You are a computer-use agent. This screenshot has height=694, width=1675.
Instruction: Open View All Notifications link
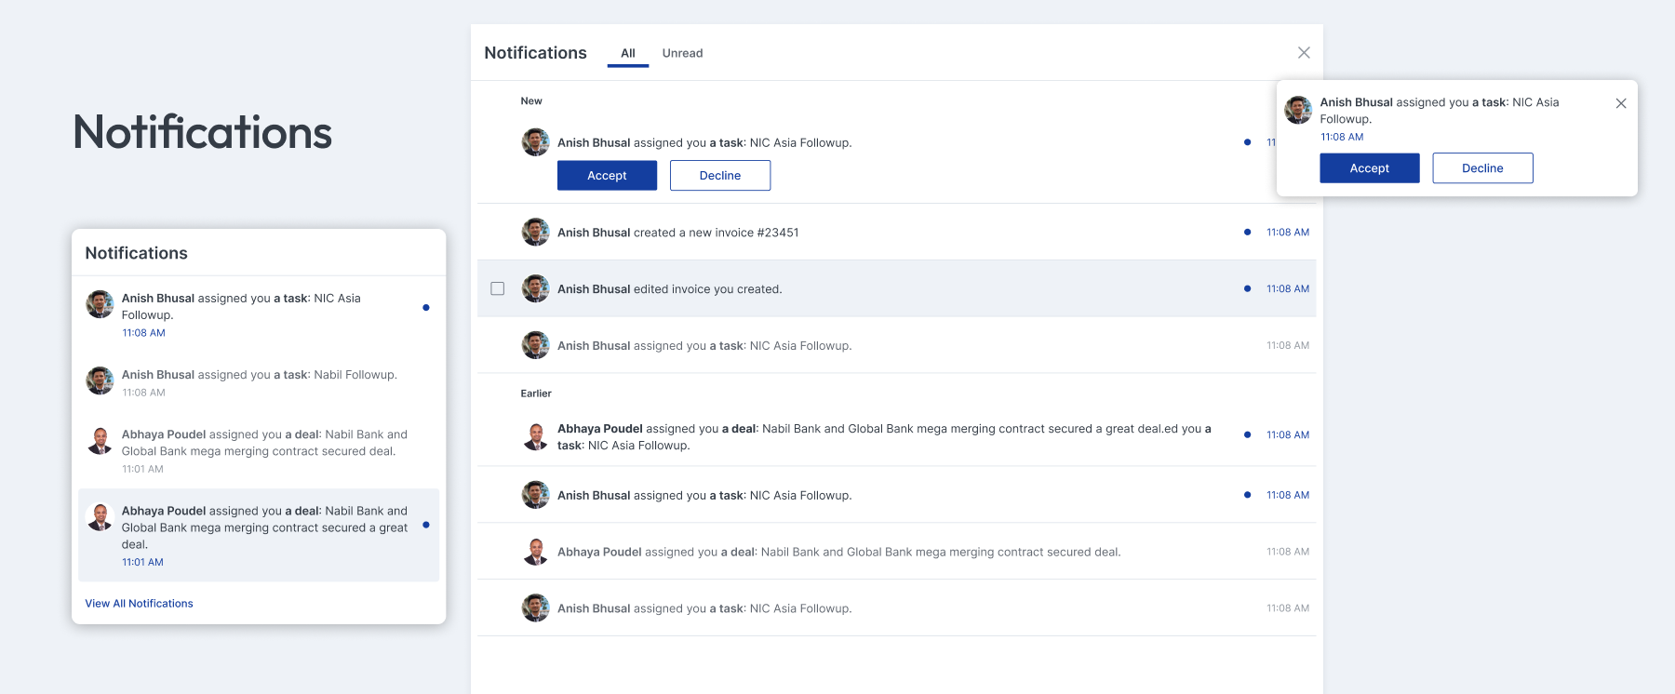coord(139,604)
